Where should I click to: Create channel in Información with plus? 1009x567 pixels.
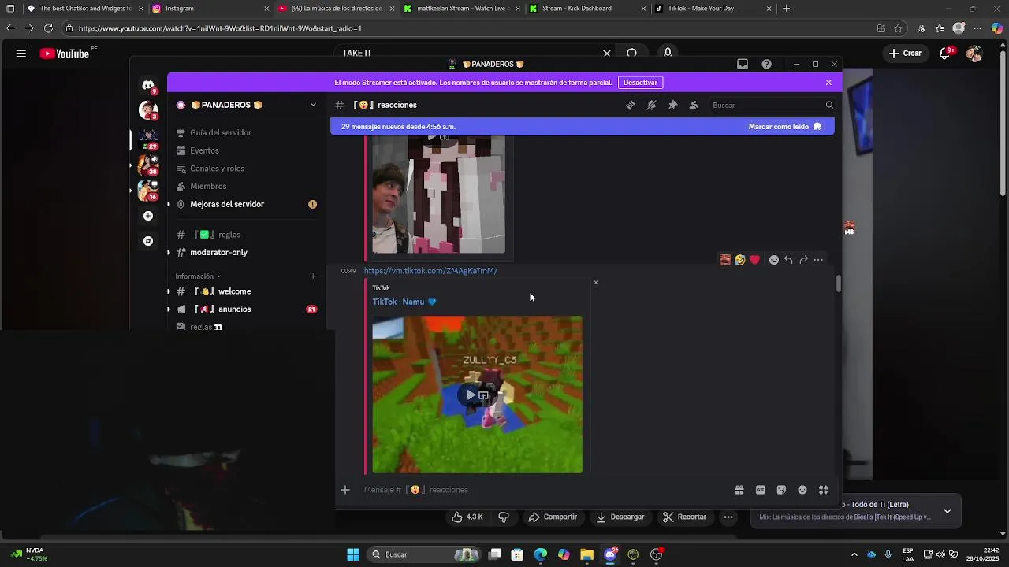pyautogui.click(x=313, y=276)
